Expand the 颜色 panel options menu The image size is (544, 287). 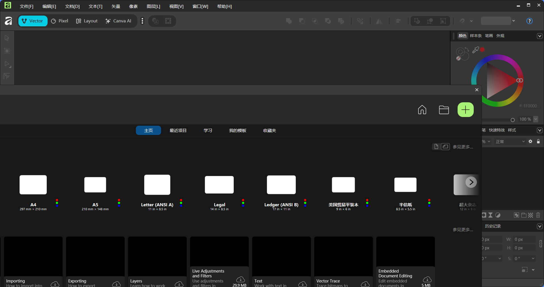pyautogui.click(x=540, y=36)
